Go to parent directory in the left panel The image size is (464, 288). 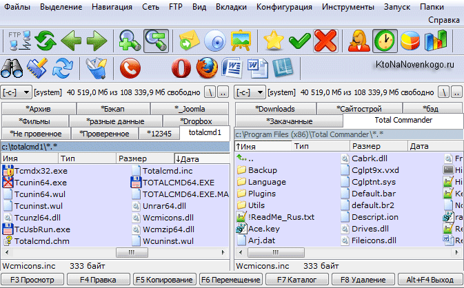pos(223,92)
